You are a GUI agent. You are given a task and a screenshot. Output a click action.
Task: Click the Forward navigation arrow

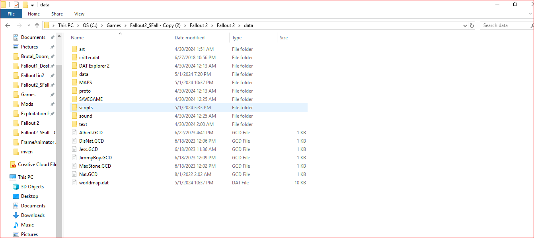coord(19,25)
